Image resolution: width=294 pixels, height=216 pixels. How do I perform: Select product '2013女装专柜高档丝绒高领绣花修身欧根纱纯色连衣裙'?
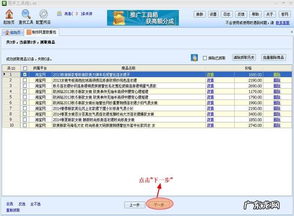point(94,80)
